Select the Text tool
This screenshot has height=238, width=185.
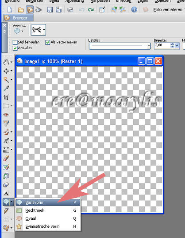pyautogui.click(x=6, y=194)
